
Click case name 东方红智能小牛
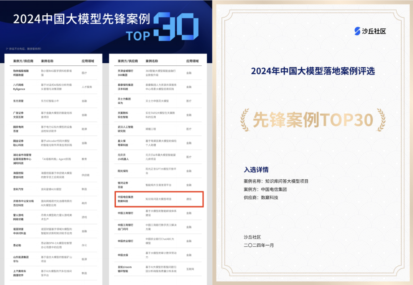tap(50, 101)
